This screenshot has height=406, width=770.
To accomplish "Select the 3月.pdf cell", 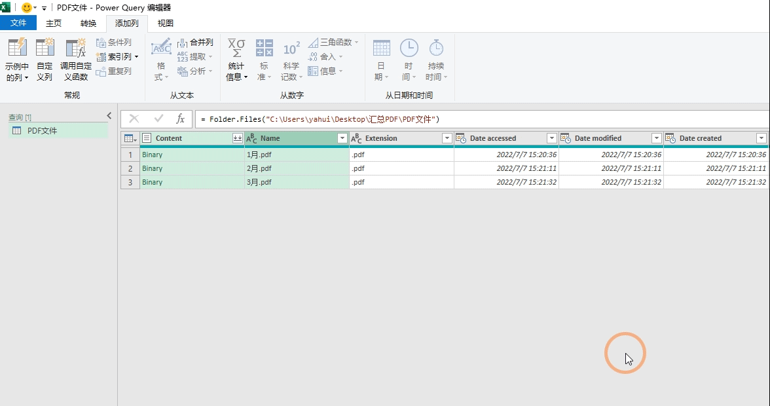I will [x=297, y=182].
